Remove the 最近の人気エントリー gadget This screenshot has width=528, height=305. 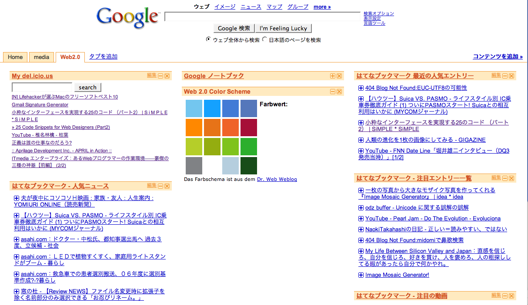click(511, 76)
